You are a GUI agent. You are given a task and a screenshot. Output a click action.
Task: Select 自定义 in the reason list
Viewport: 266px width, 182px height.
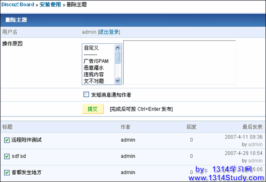tap(91, 48)
